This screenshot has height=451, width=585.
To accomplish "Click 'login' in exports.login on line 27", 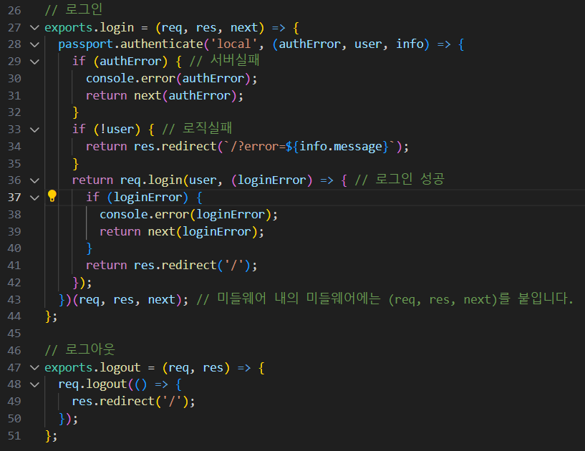I will pyautogui.click(x=117, y=28).
